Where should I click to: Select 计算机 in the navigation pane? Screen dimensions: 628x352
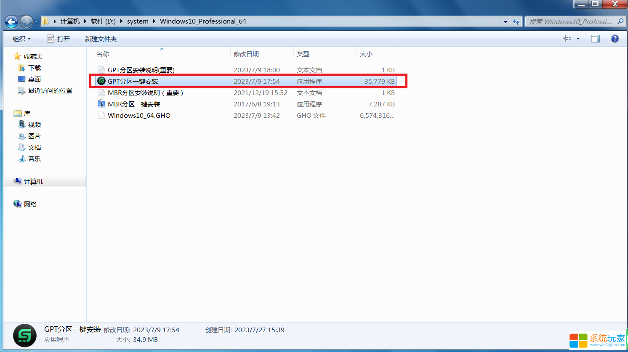click(33, 182)
